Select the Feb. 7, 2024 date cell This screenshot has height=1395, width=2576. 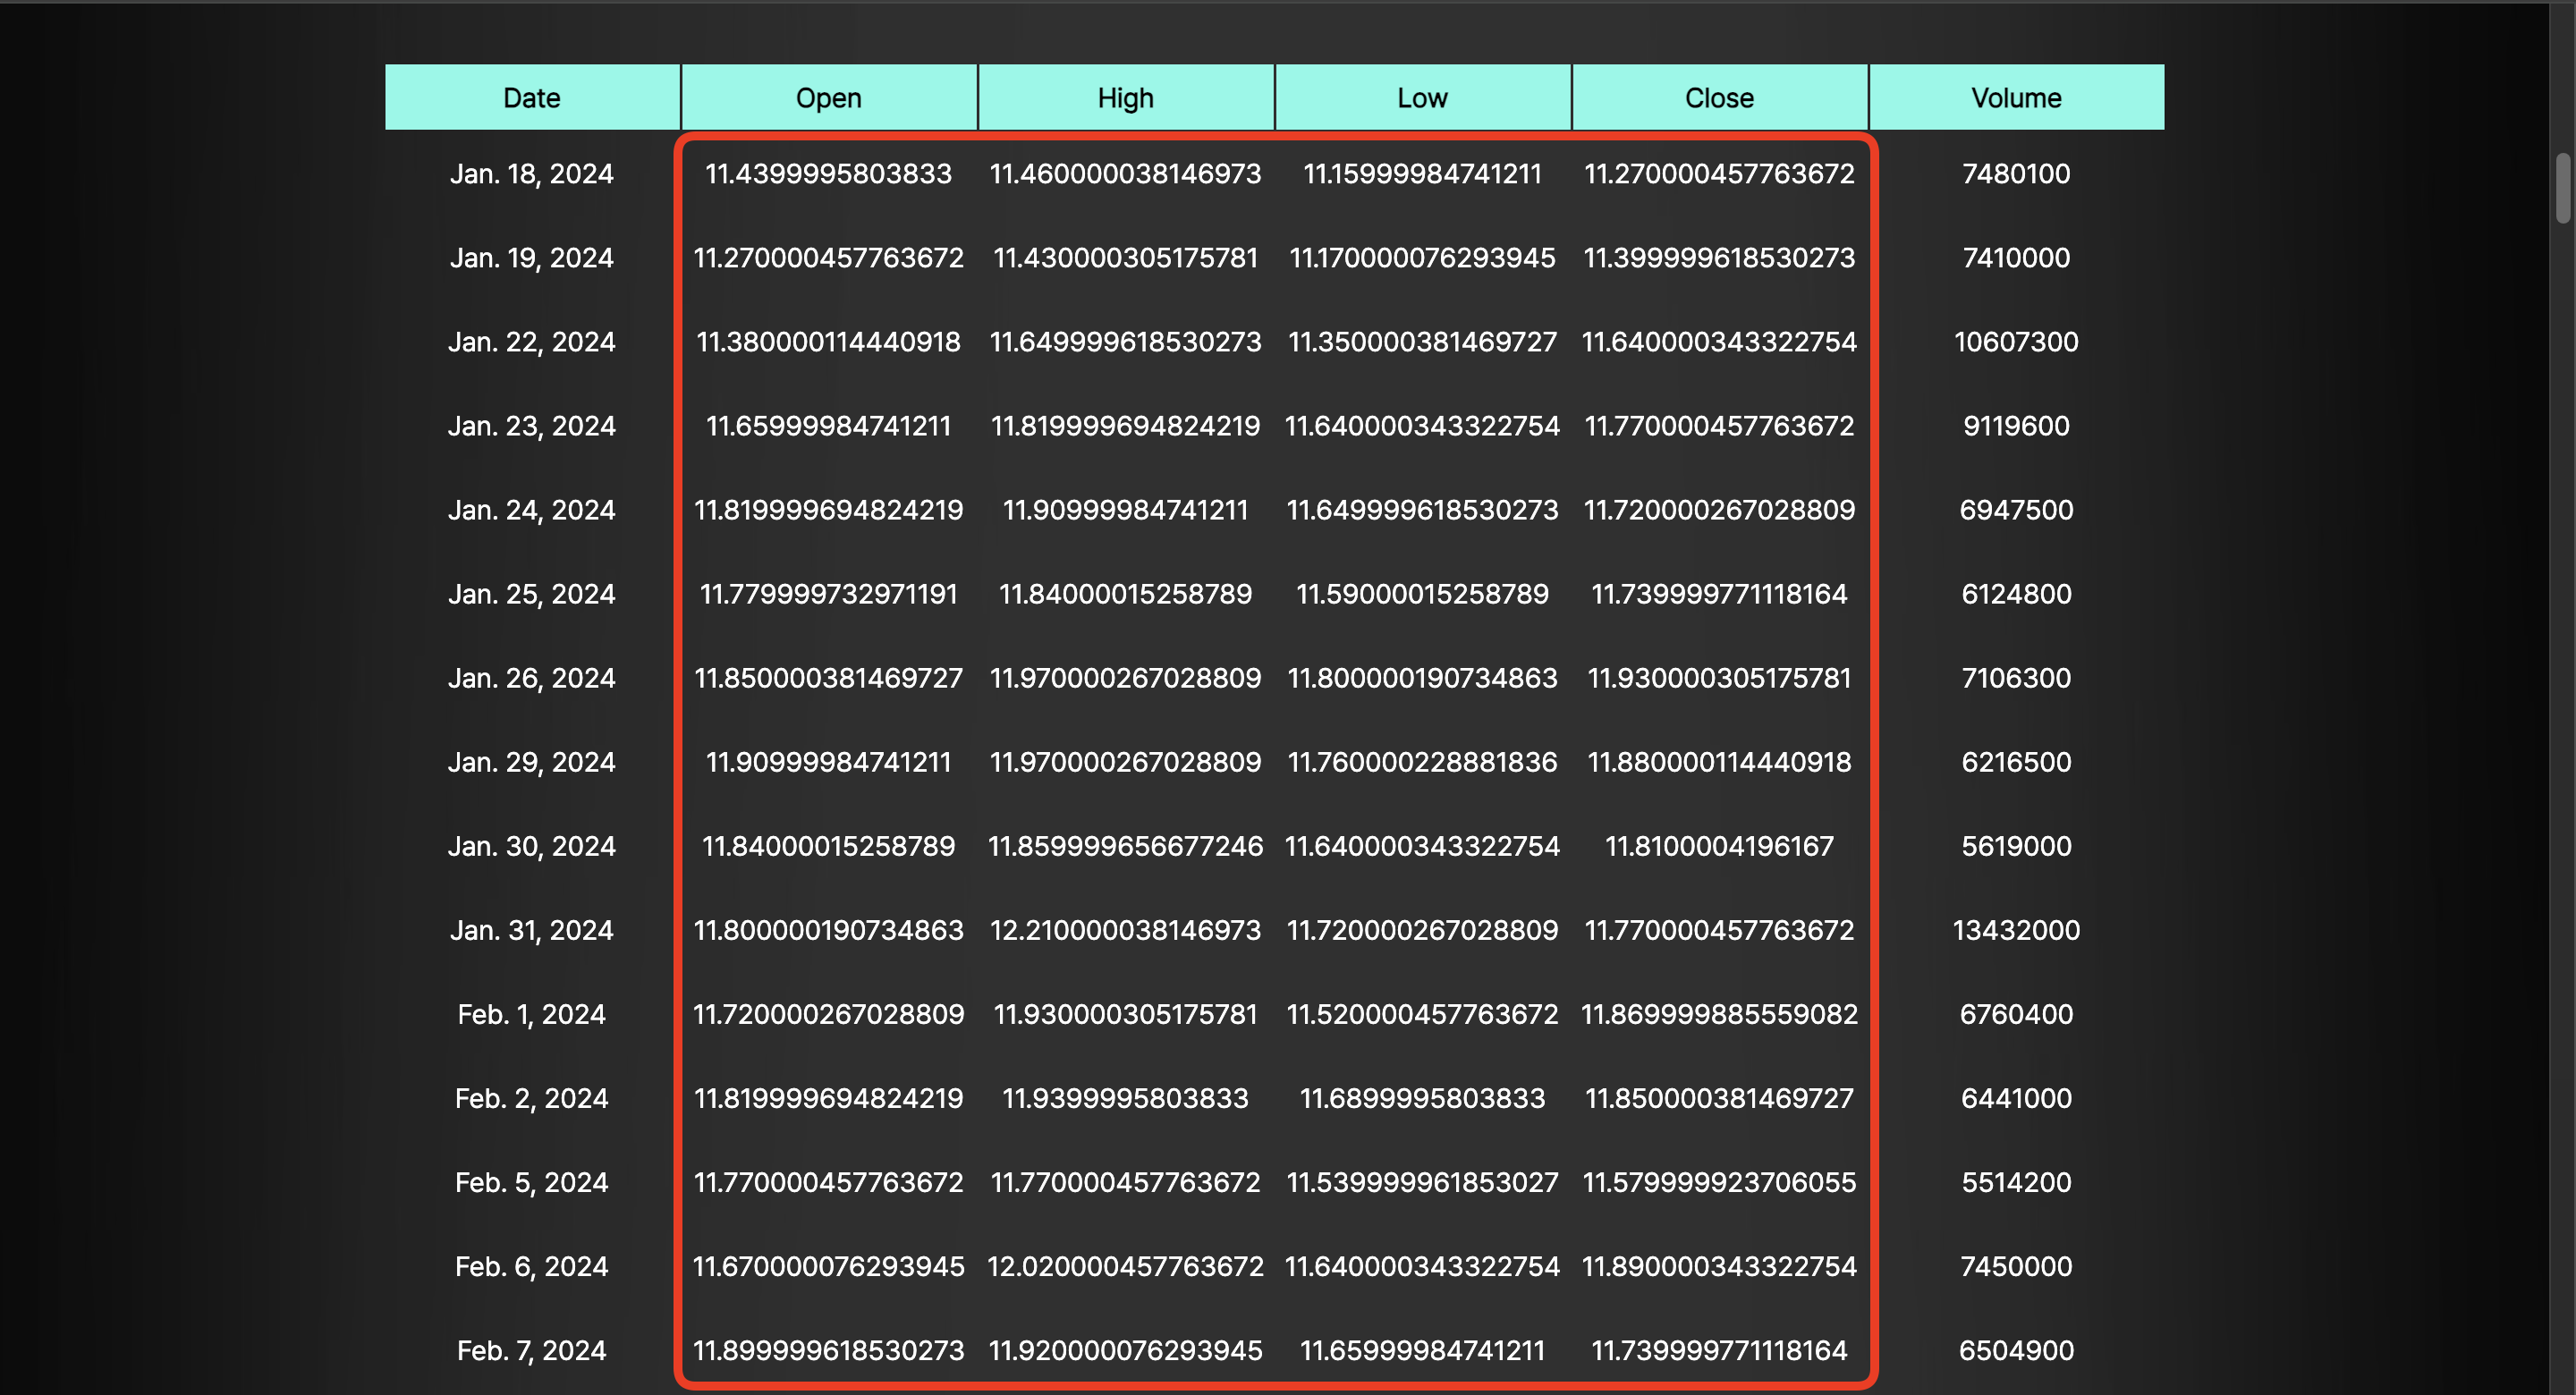tap(532, 1350)
